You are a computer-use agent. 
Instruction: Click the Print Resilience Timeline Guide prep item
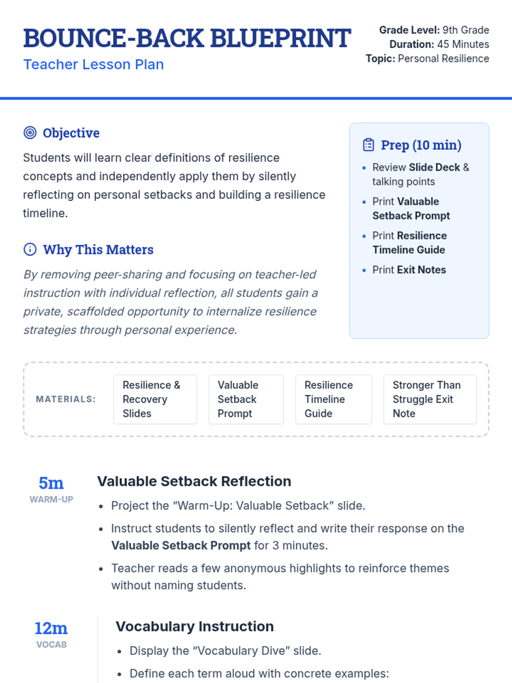(x=408, y=242)
